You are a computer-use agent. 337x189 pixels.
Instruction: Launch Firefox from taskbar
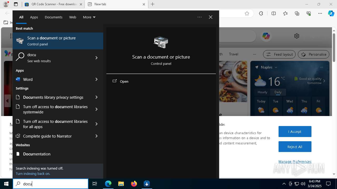(134, 184)
